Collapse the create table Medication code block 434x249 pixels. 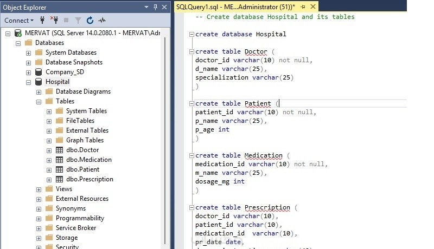(x=192, y=156)
